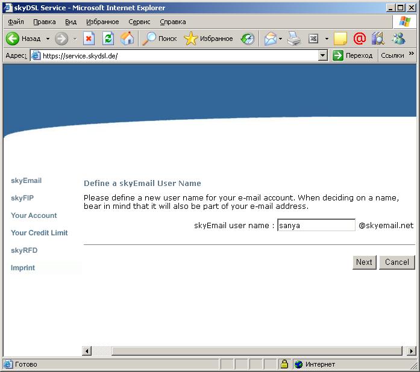Click the address bar URL field

pos(175,55)
